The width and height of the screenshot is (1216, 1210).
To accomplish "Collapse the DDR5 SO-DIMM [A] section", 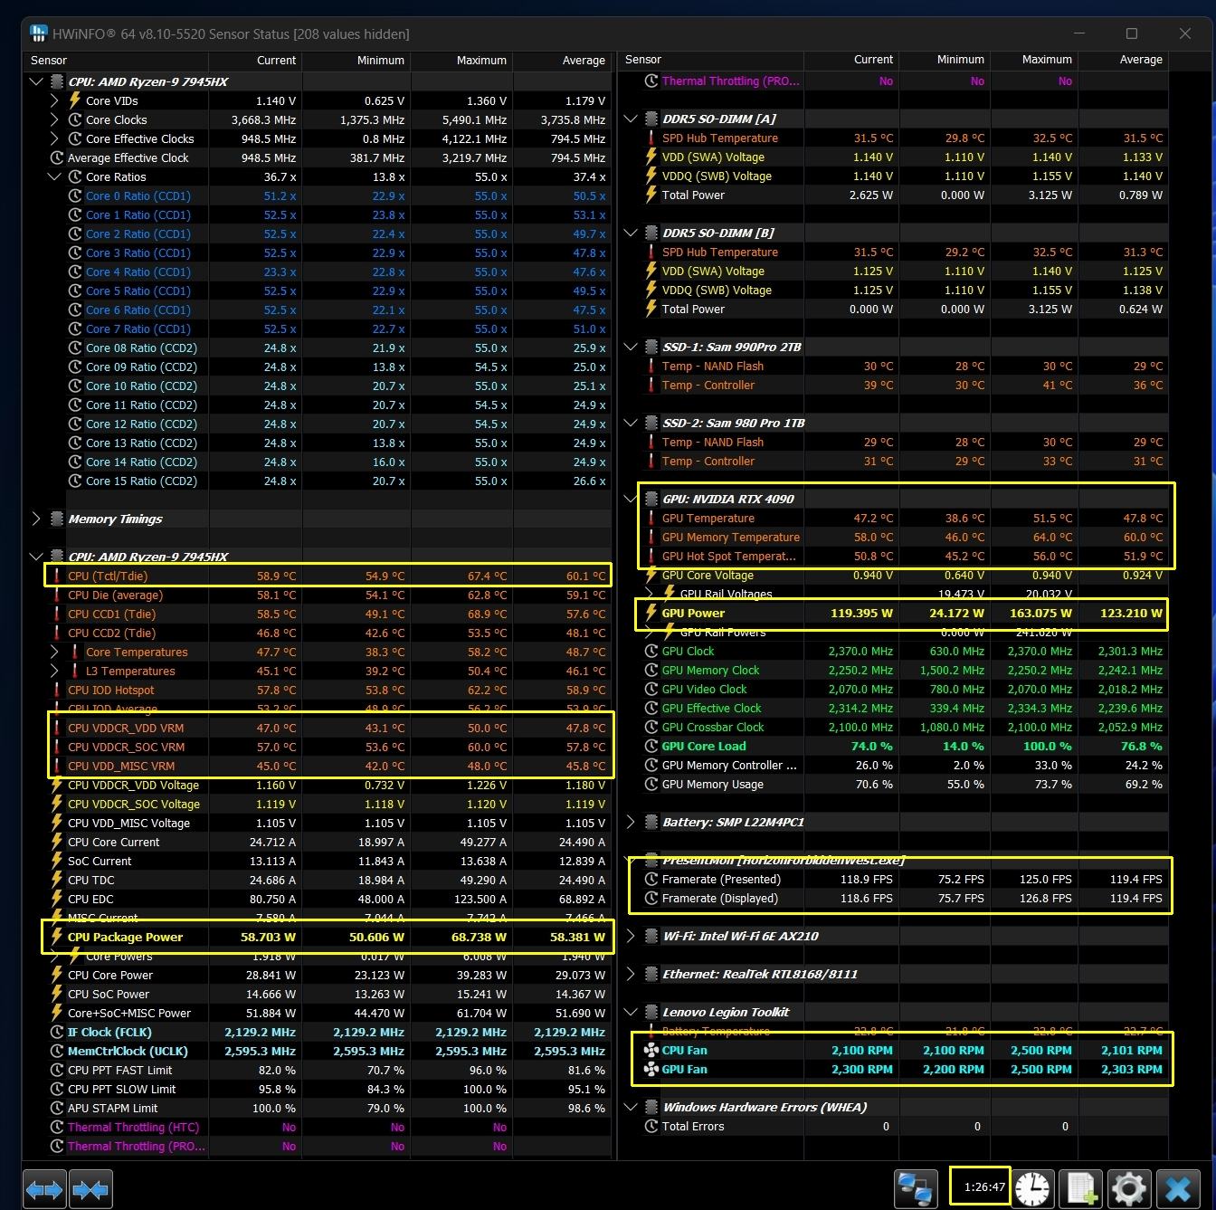I will click(x=631, y=119).
